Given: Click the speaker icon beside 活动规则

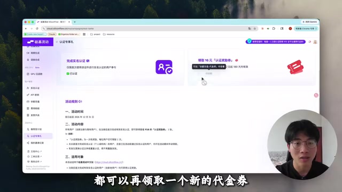Looking at the screenshot, I should tap(80, 101).
